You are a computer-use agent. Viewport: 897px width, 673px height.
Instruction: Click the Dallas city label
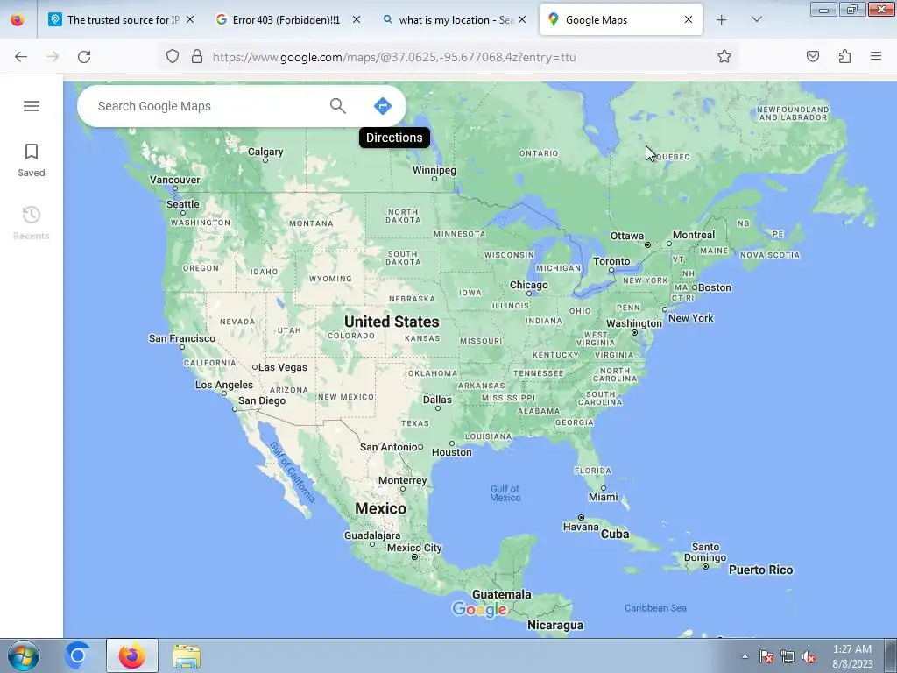pos(437,400)
